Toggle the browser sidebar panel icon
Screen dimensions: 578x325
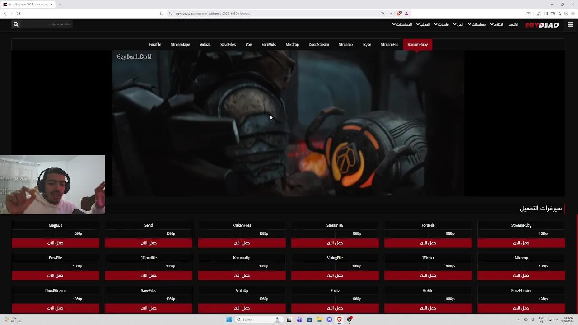pyautogui.click(x=545, y=14)
